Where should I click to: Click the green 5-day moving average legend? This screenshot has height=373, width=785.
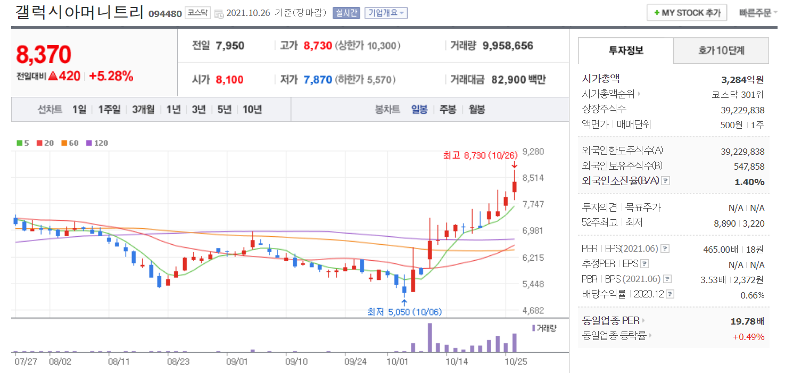[23, 143]
